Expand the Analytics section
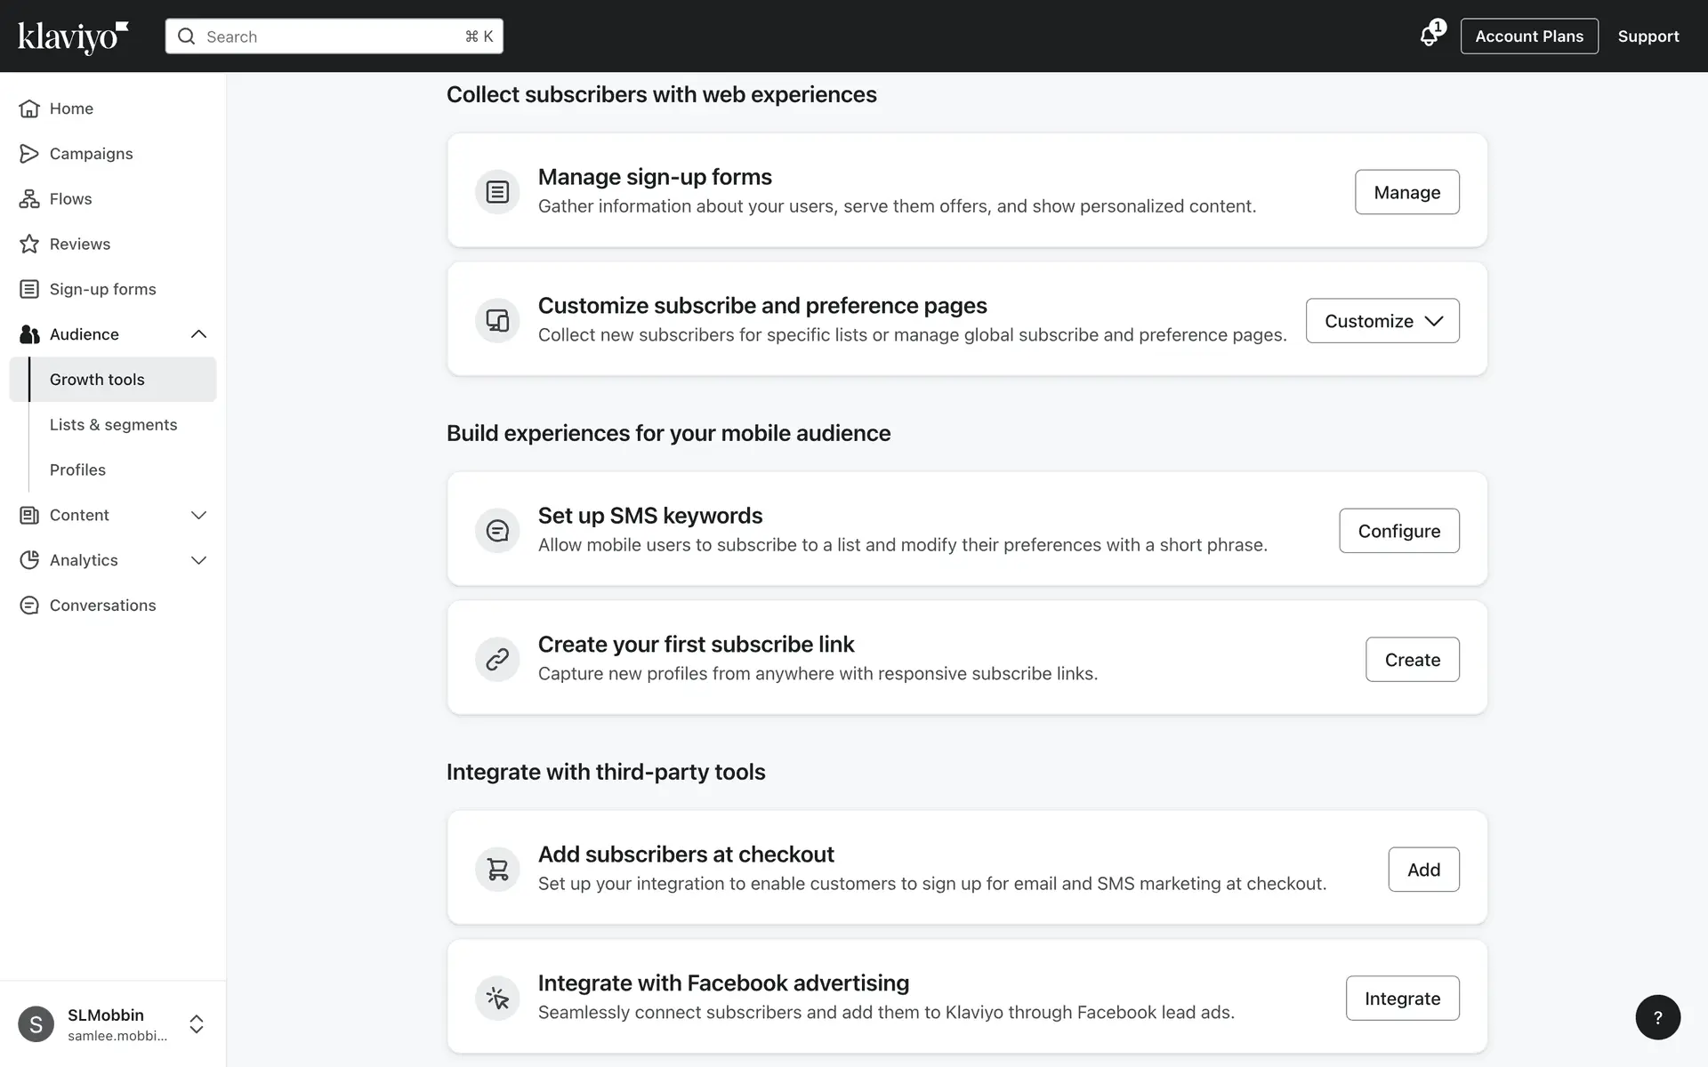Viewport: 1708px width, 1067px height. (198, 560)
